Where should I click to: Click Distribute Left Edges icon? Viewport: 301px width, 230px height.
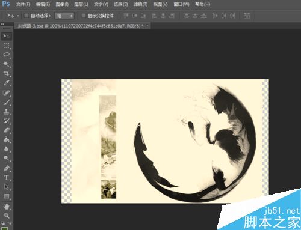215,16
